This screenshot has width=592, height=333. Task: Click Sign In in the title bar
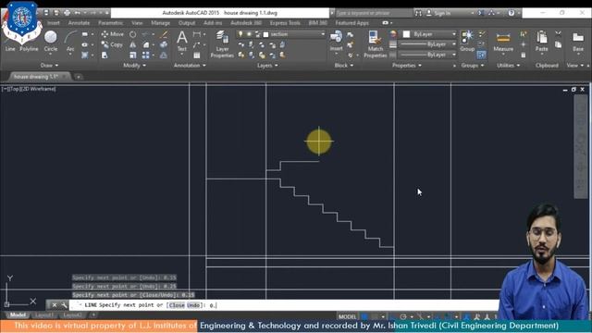(442, 13)
